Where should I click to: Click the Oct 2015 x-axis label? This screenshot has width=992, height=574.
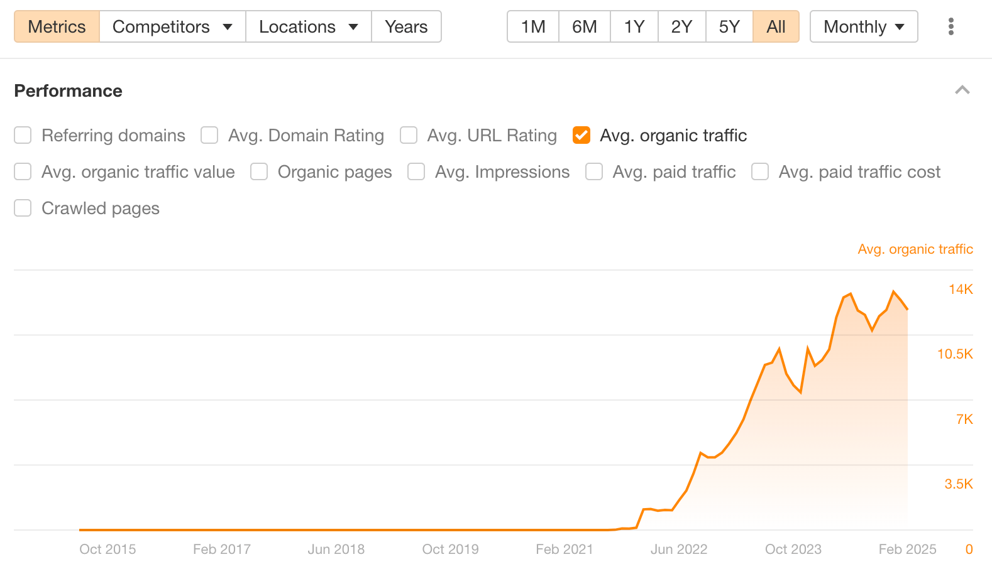click(107, 550)
